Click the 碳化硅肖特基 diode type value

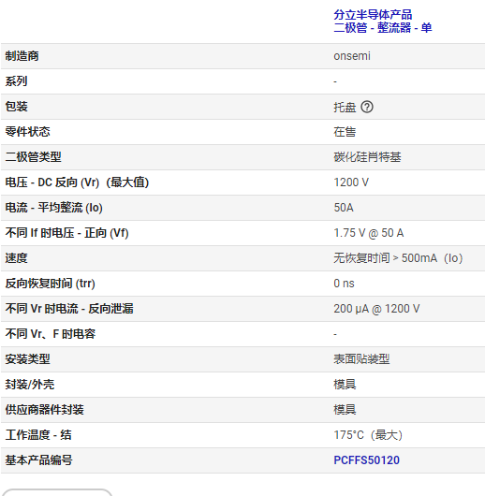[367, 157]
